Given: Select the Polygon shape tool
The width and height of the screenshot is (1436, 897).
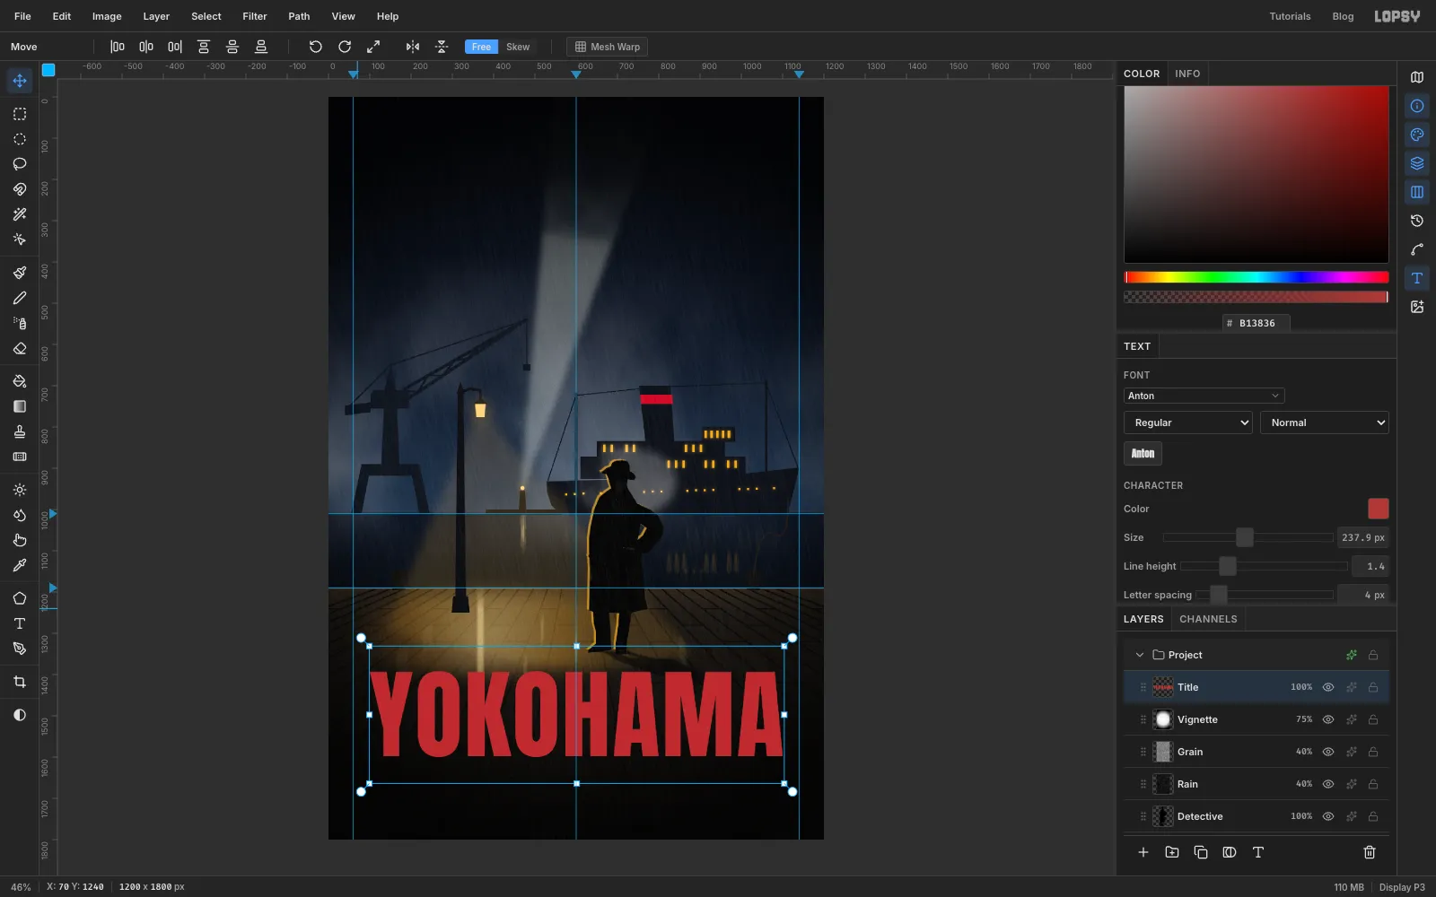Looking at the screenshot, I should click(x=20, y=598).
